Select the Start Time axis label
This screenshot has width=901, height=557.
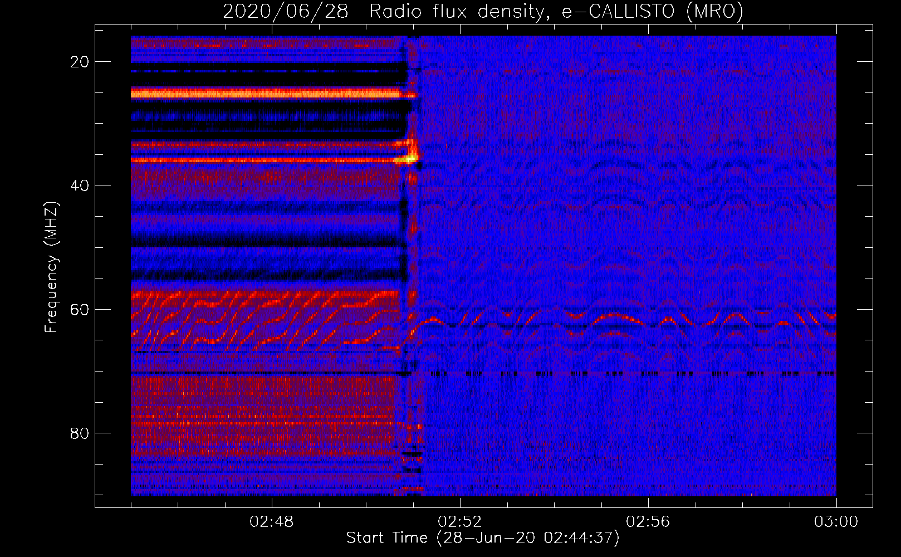pos(483,538)
